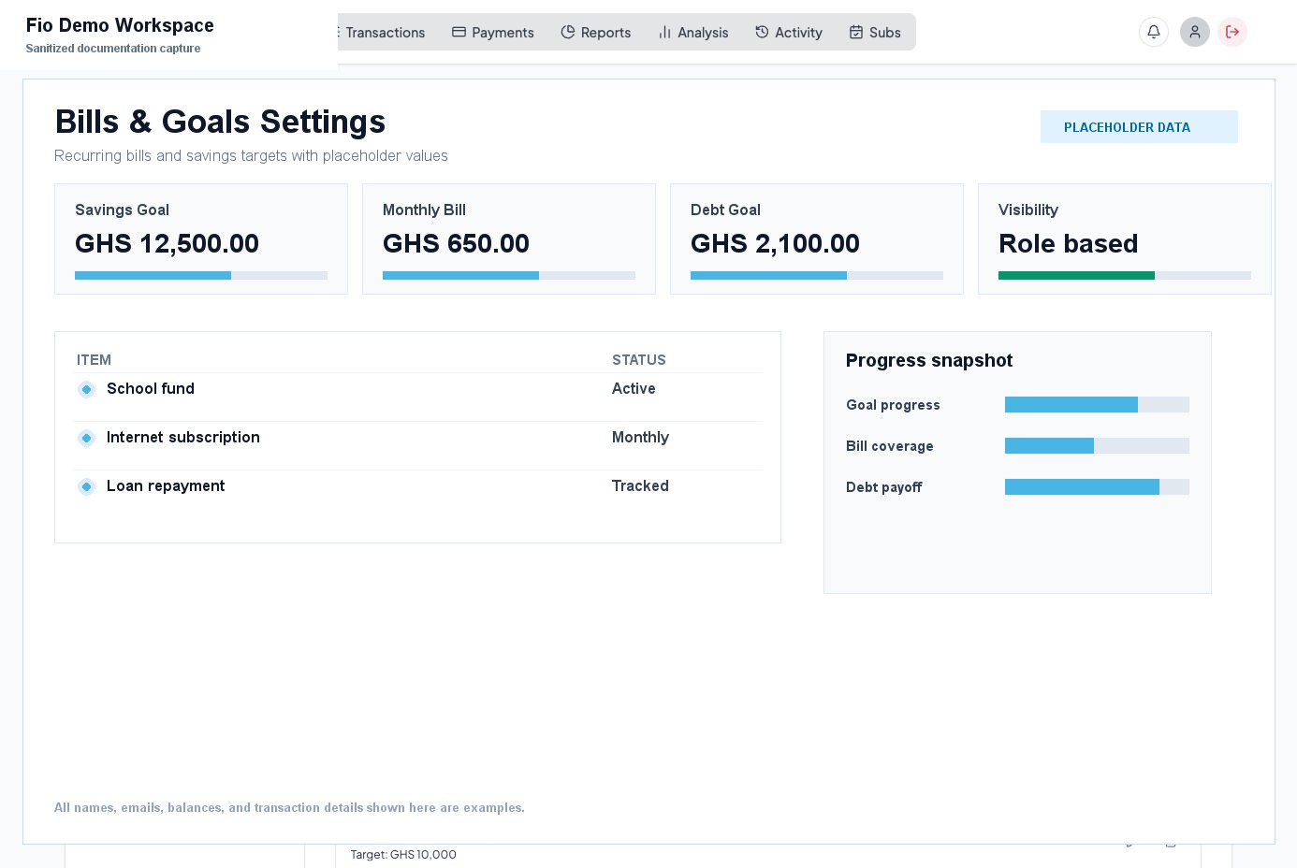Click the Monthly Bill card label

(424, 210)
